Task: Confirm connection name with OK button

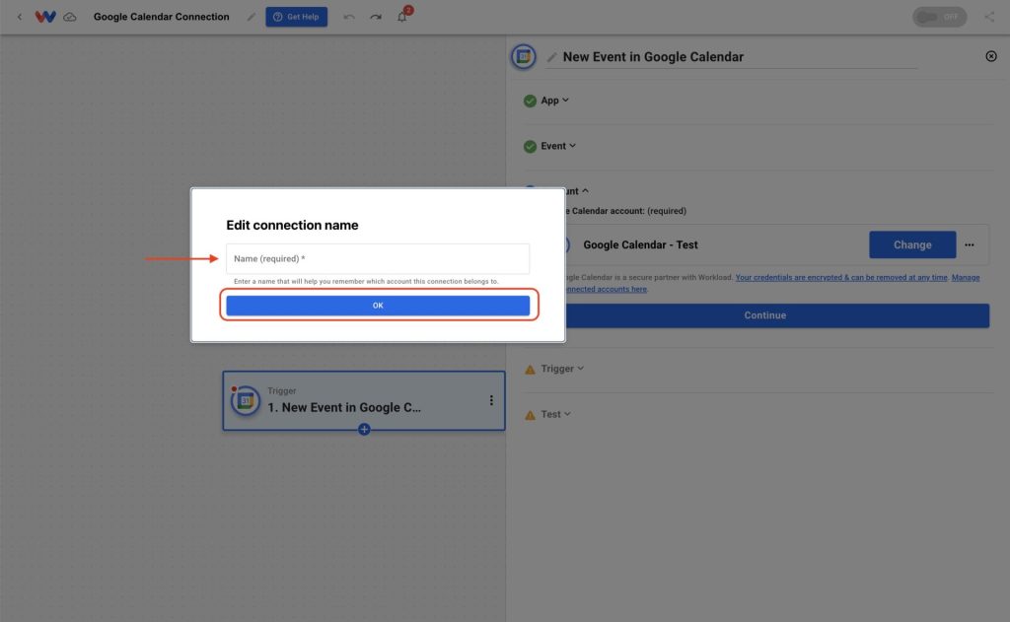Action: (378, 306)
